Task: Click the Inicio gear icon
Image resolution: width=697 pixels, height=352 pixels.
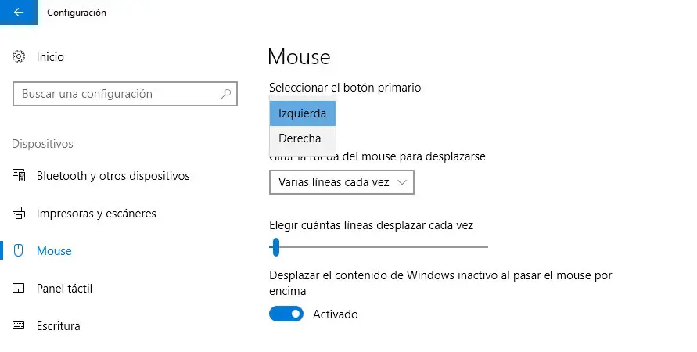Action: [20, 57]
